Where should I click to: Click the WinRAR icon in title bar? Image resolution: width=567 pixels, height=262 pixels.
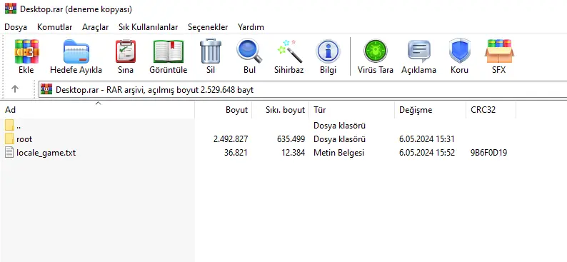(x=11, y=8)
